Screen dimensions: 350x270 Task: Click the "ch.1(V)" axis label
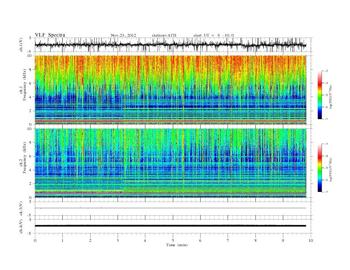pos(21,45)
